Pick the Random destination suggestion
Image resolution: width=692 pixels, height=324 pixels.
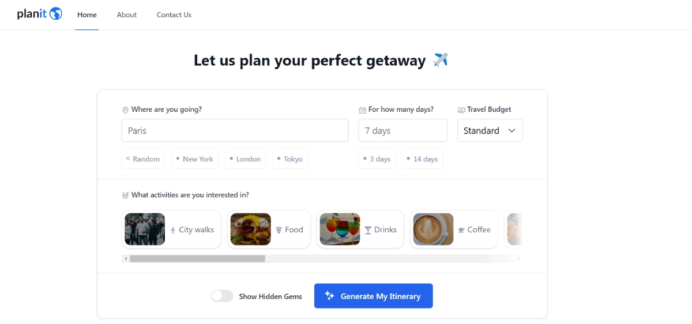point(143,159)
